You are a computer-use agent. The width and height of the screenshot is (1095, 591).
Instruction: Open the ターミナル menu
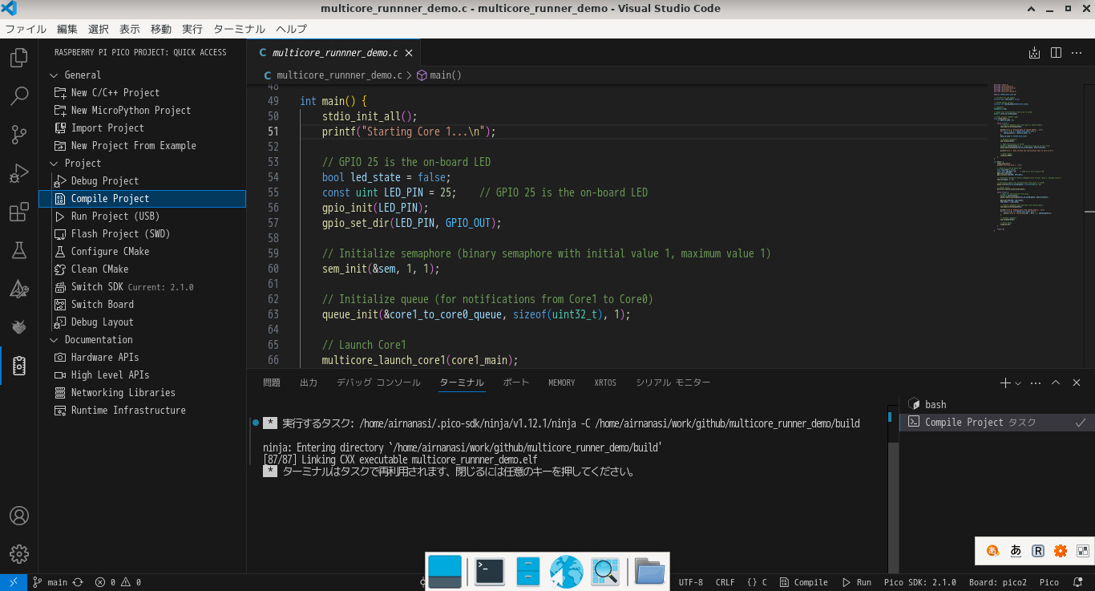[239, 29]
